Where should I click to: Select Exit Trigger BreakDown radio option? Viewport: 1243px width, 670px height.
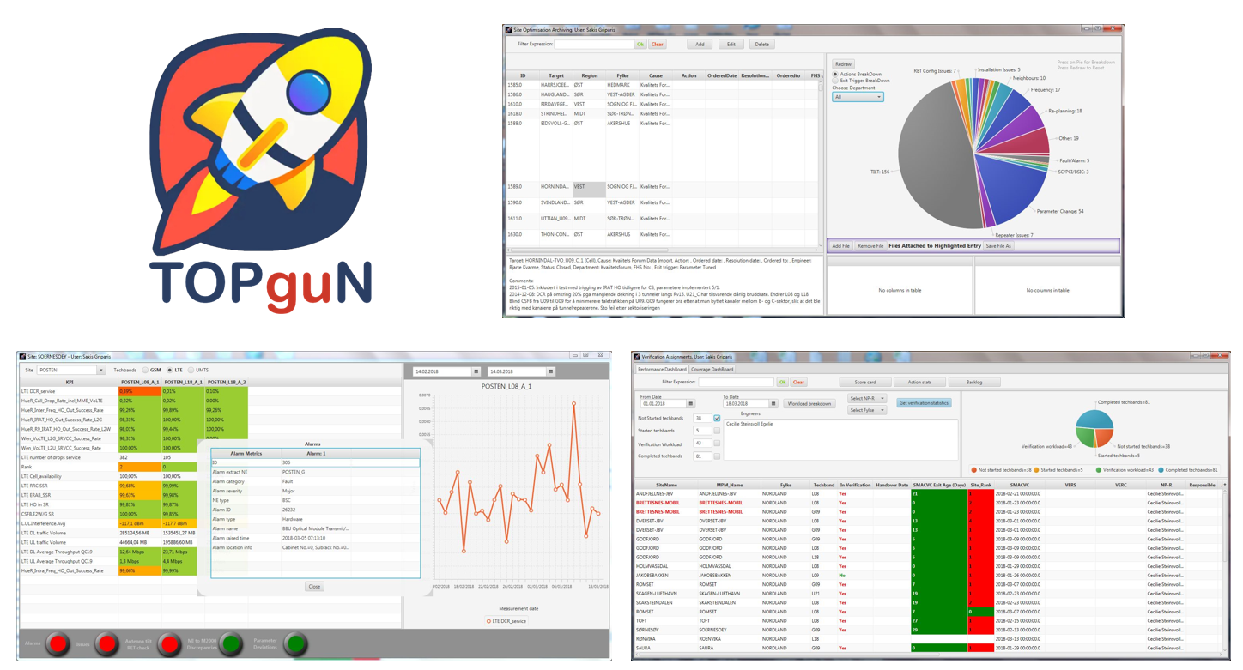(835, 81)
